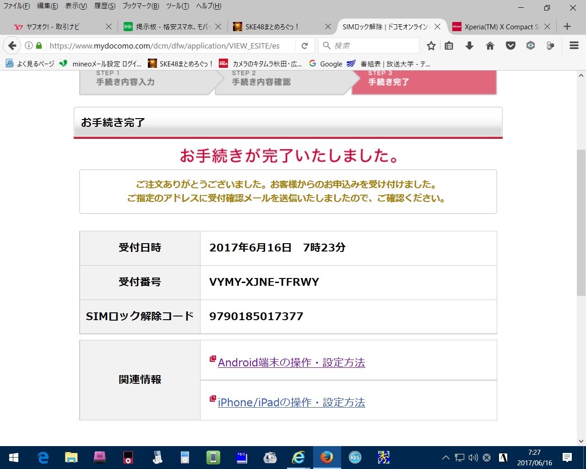The width and height of the screenshot is (586, 469).
Task: Open the ブックマーク(B) menu
Action: tap(141, 6)
